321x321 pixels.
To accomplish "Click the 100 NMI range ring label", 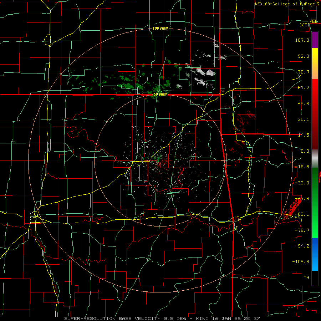I will [160, 28].
